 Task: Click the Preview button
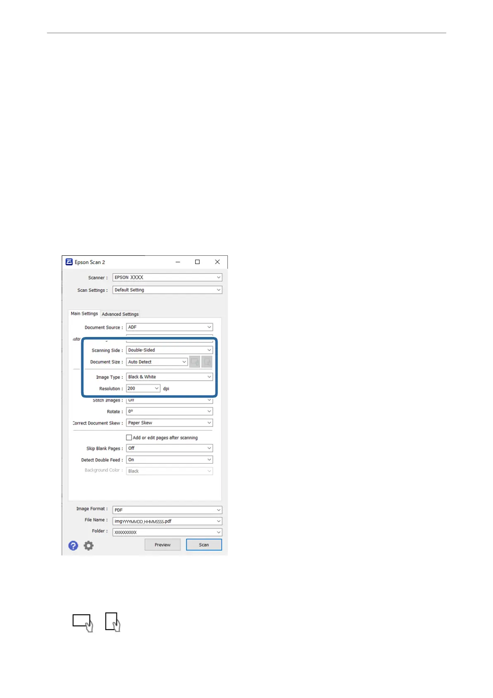click(x=162, y=545)
